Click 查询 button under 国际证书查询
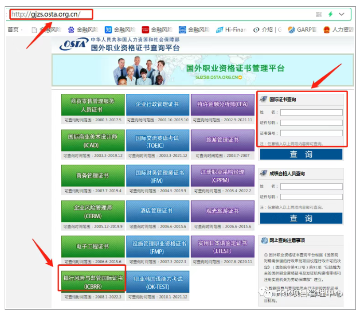The height and width of the screenshot is (314, 359). [x=301, y=154]
